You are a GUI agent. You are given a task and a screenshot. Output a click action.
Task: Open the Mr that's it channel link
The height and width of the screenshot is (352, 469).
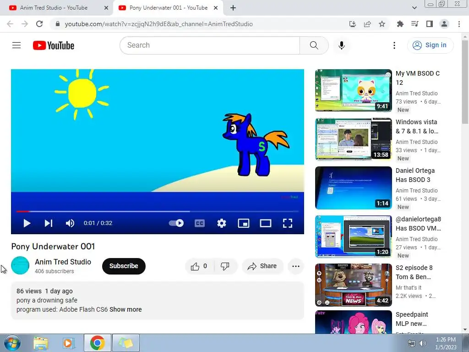pos(408,288)
